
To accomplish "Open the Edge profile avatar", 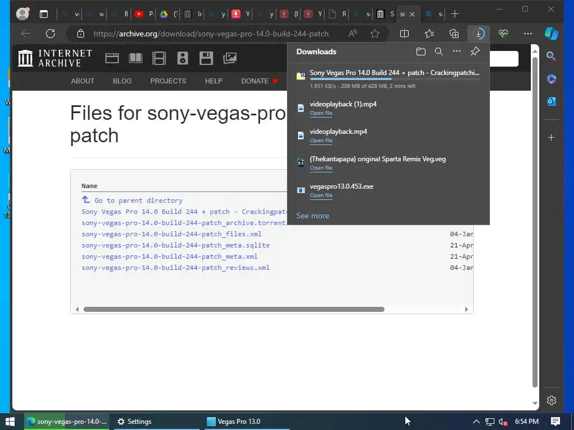I will pos(22,14).
